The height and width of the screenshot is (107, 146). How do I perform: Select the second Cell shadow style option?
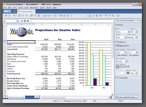point(120,67)
